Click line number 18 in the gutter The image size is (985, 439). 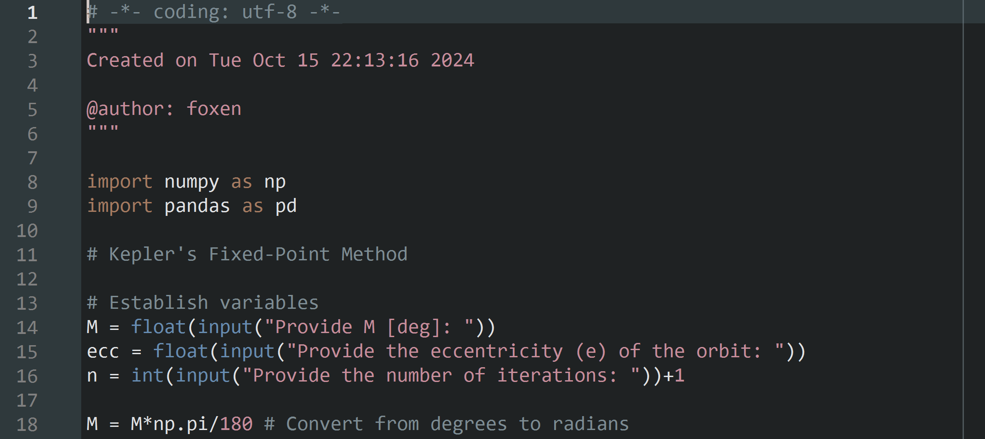(27, 425)
